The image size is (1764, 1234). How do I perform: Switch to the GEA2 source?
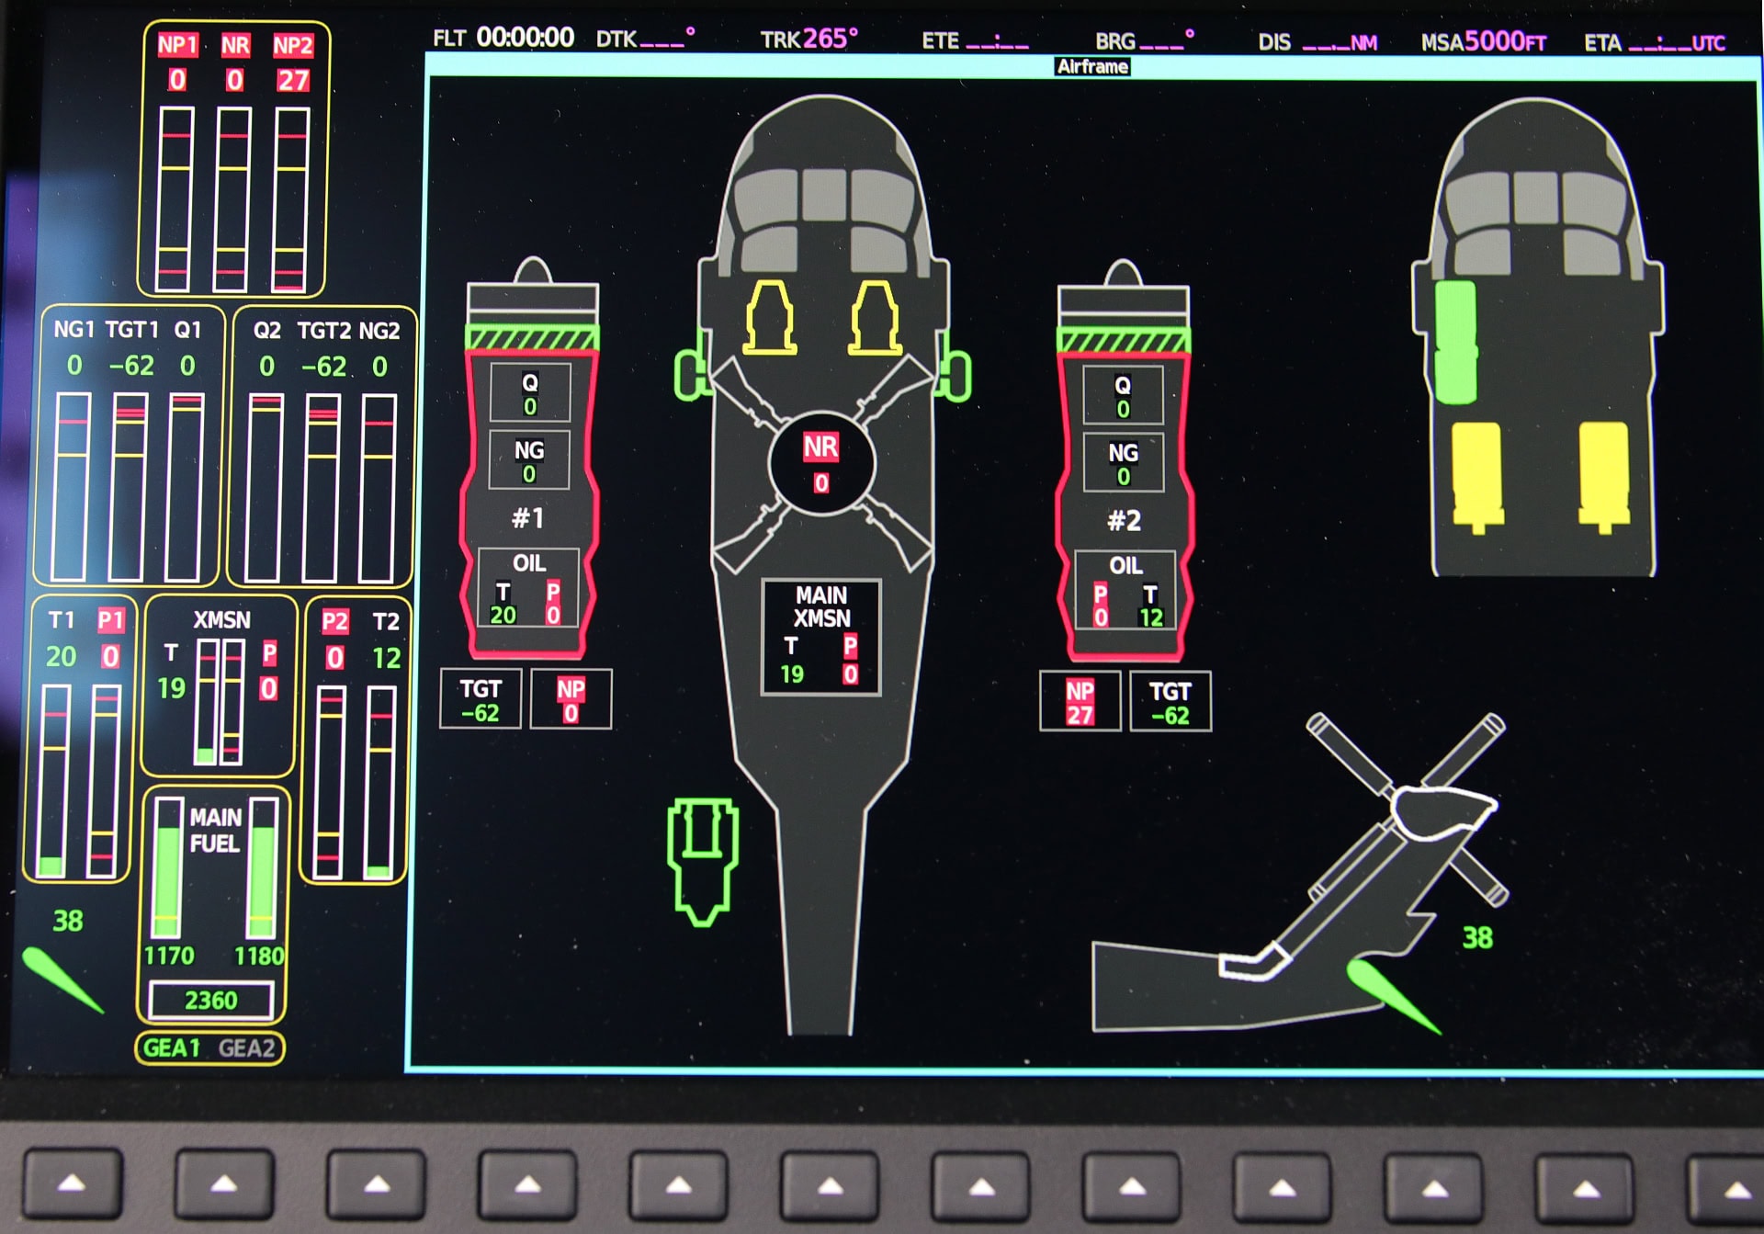tap(246, 1048)
